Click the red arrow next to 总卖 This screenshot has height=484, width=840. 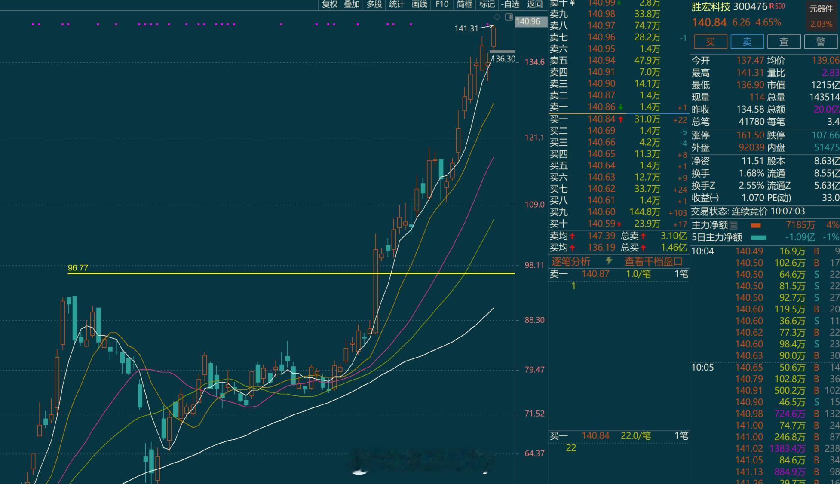point(643,236)
